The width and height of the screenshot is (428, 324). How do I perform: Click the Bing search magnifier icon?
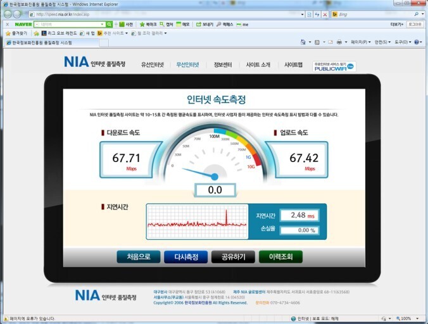(416, 14)
